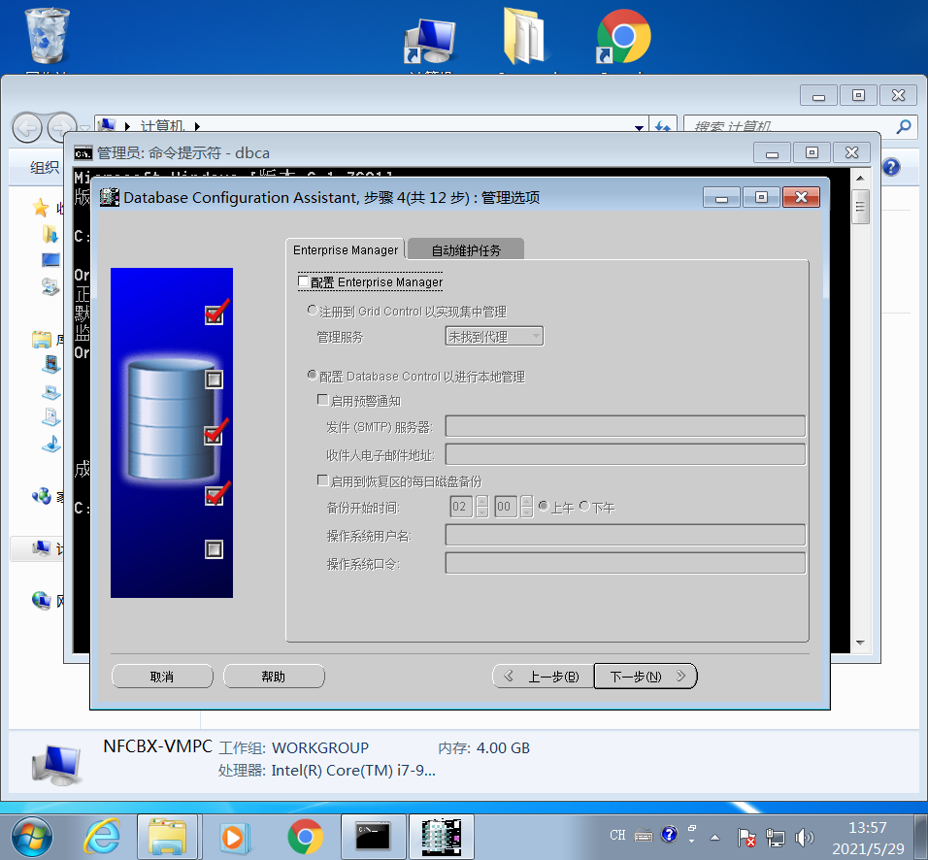Check 启用预警通知 to enable alert notifications

[322, 400]
